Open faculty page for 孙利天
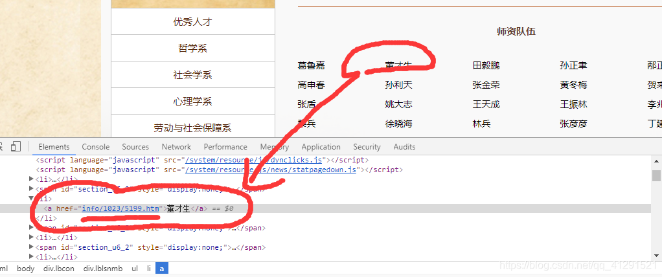662x277 pixels. (x=398, y=85)
